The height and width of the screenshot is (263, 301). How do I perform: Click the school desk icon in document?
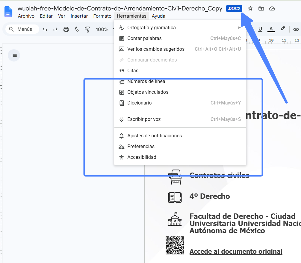click(175, 177)
